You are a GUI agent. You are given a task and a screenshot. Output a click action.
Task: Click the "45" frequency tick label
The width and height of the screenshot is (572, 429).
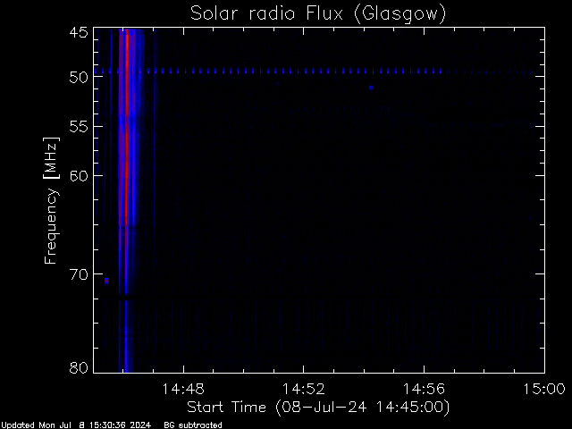point(79,33)
